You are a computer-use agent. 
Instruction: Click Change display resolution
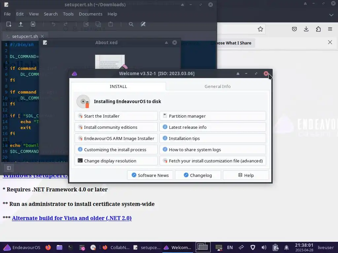pos(116,161)
